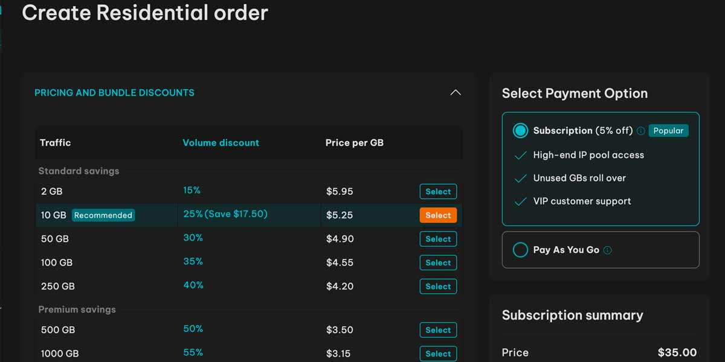The image size is (725, 362).
Task: Choose the 100 GB plan Select button
Action: tap(438, 263)
